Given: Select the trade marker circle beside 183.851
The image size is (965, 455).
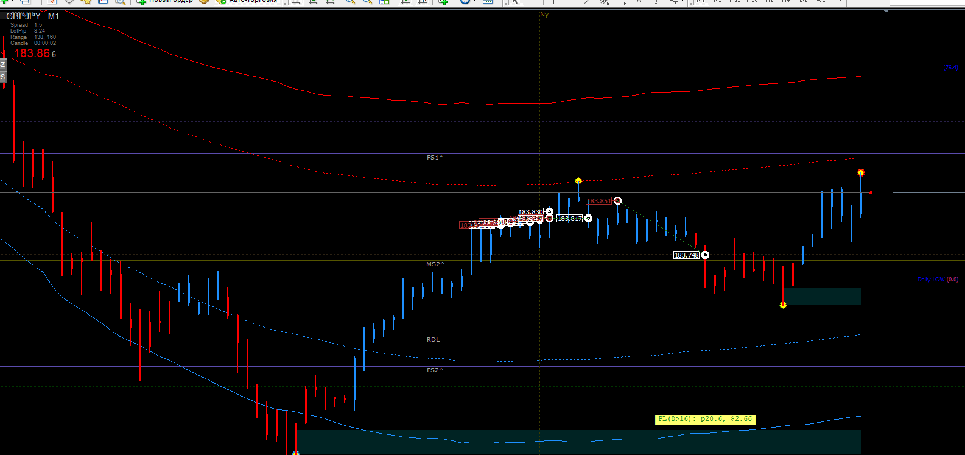Looking at the screenshot, I should click(617, 200).
